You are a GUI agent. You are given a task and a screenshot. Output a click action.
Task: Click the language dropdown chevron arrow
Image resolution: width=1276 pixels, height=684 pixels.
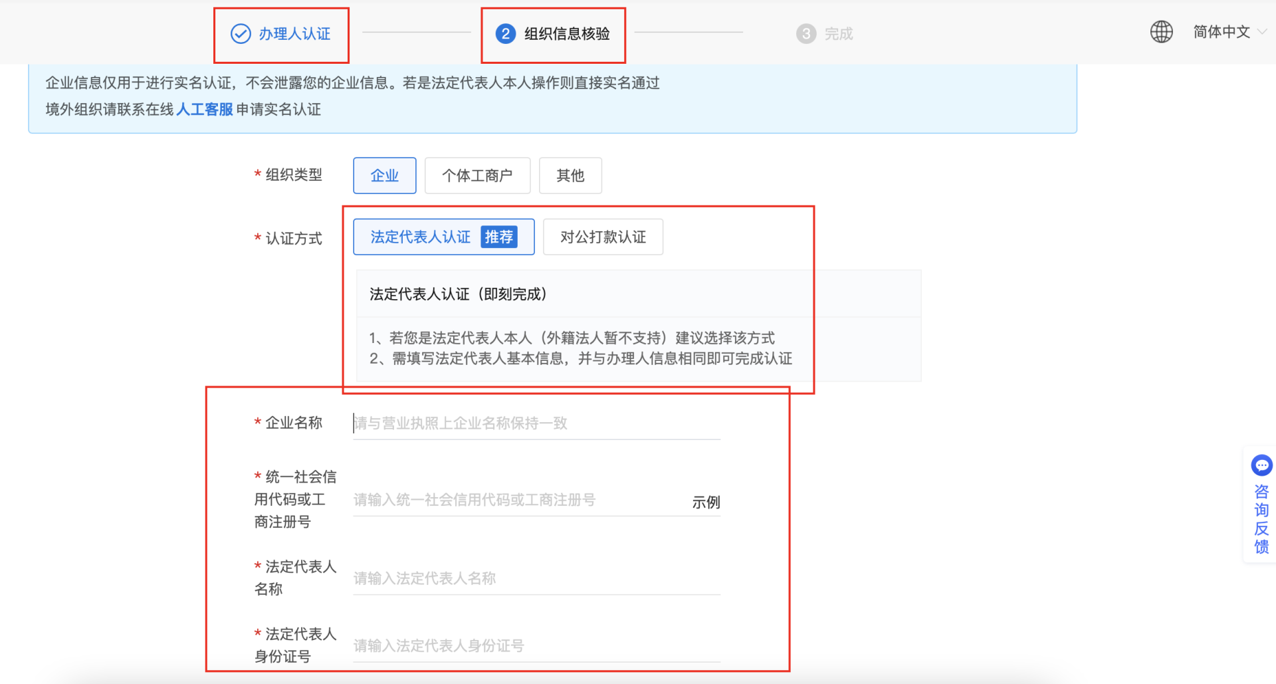[x=1262, y=32]
